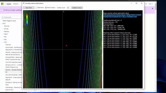
Task: Click the Y axis label on plot
Action: click(64, 12)
